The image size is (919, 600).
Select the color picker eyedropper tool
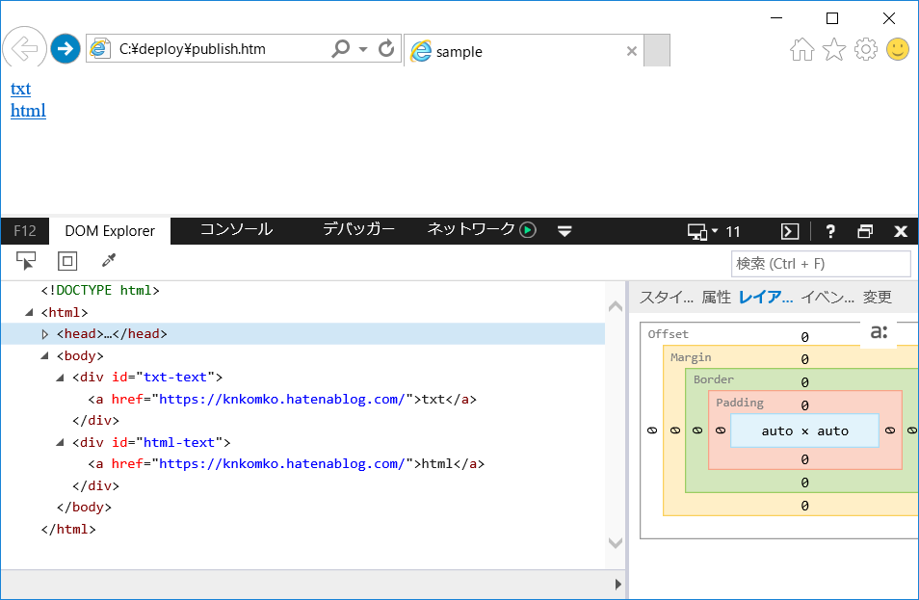pyautogui.click(x=109, y=261)
